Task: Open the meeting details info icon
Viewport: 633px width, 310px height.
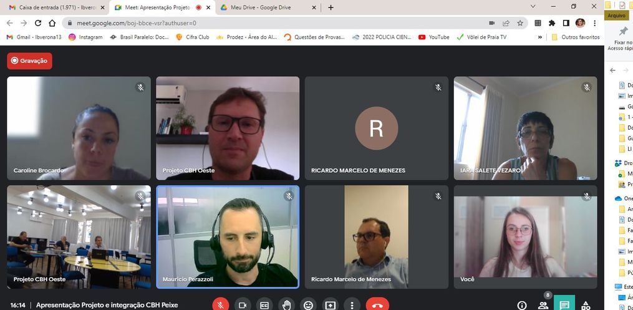Action: [522, 305]
